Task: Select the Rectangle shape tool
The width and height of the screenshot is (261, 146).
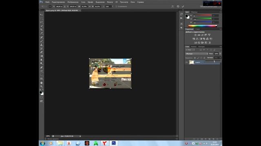Action: click(x=41, y=79)
